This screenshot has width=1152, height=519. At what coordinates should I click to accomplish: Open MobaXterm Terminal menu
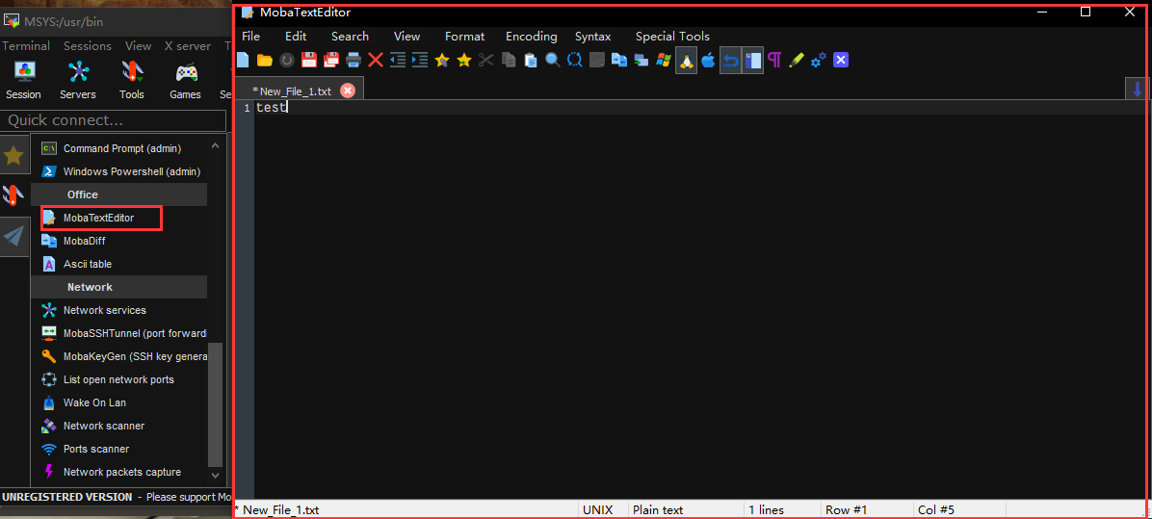point(26,45)
